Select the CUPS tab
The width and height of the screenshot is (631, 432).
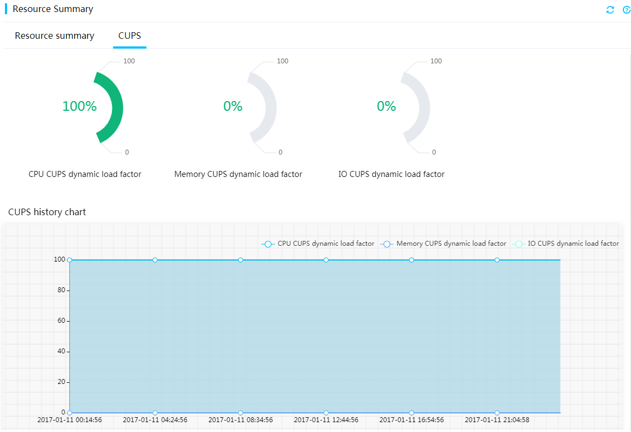tap(129, 36)
